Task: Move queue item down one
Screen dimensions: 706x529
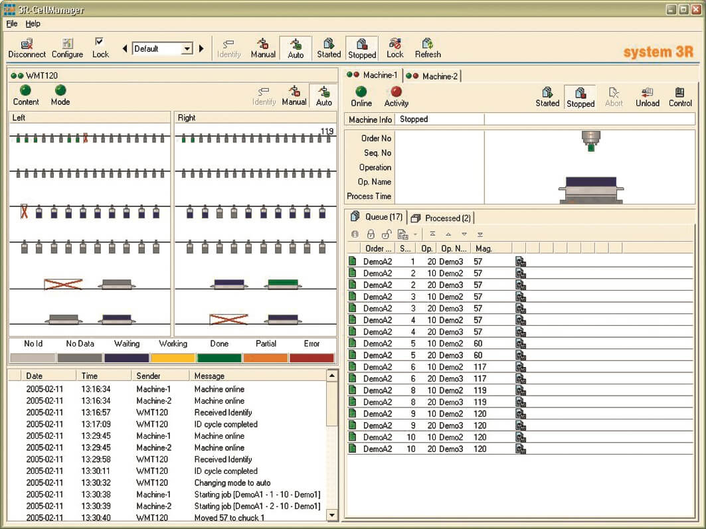Action: click(x=464, y=234)
